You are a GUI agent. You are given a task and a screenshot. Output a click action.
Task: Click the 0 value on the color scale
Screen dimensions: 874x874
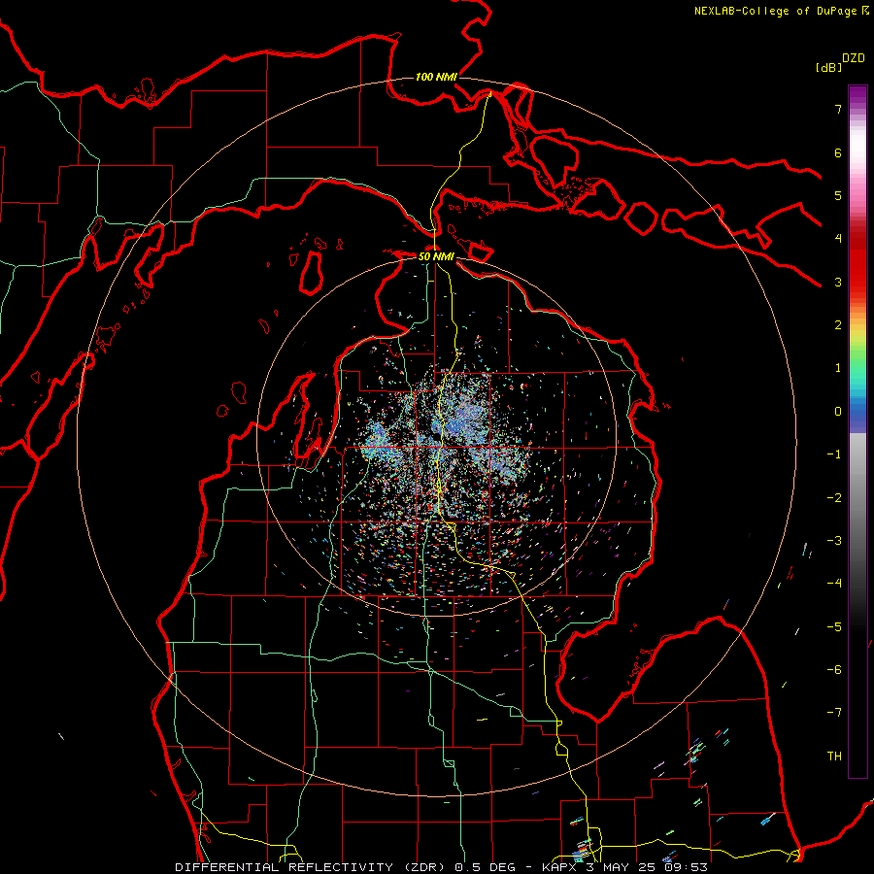pos(838,412)
